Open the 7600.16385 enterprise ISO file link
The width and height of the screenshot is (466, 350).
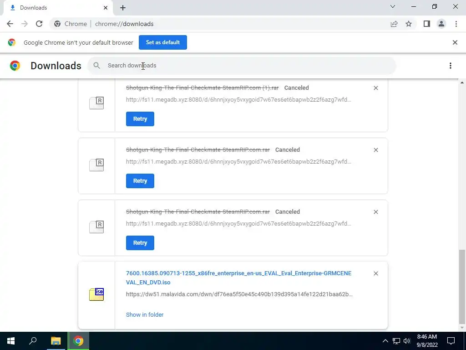pyautogui.click(x=238, y=278)
